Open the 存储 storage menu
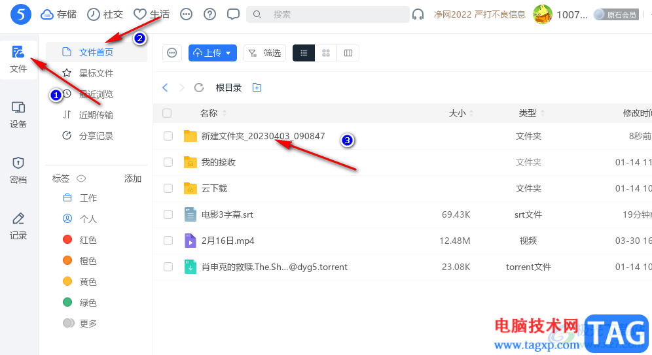 (x=59, y=14)
